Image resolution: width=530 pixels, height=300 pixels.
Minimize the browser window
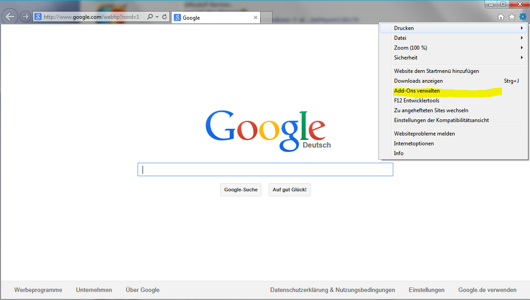point(491,4)
